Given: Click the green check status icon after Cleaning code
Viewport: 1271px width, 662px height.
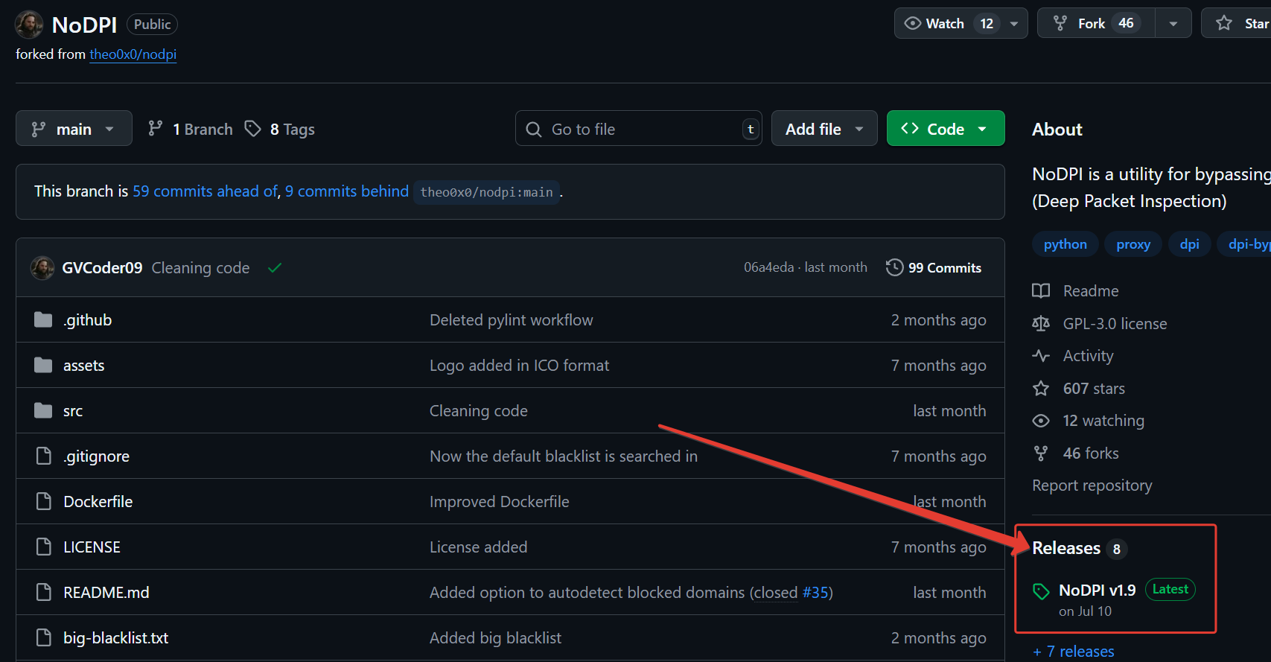Looking at the screenshot, I should click(275, 268).
